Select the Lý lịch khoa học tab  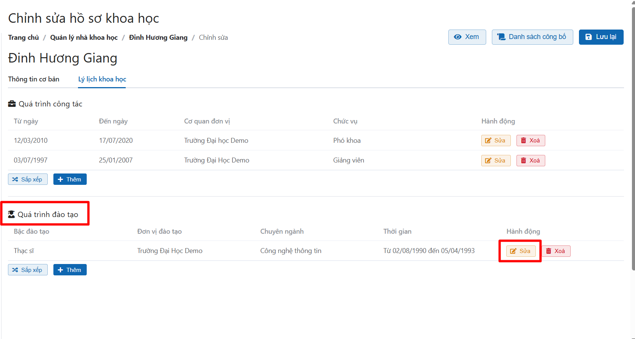click(102, 79)
